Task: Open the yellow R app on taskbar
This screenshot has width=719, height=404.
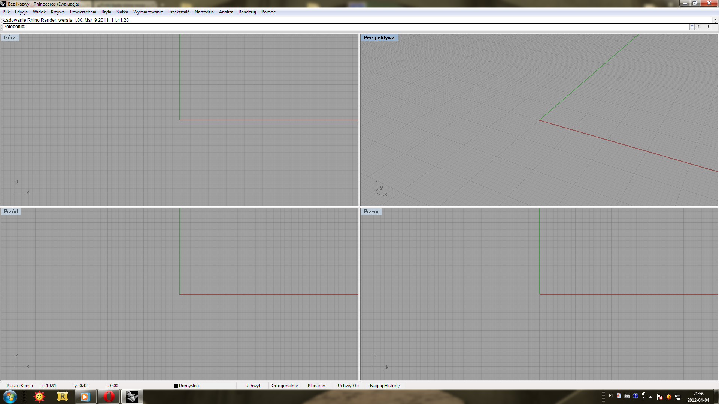Action: 63,397
